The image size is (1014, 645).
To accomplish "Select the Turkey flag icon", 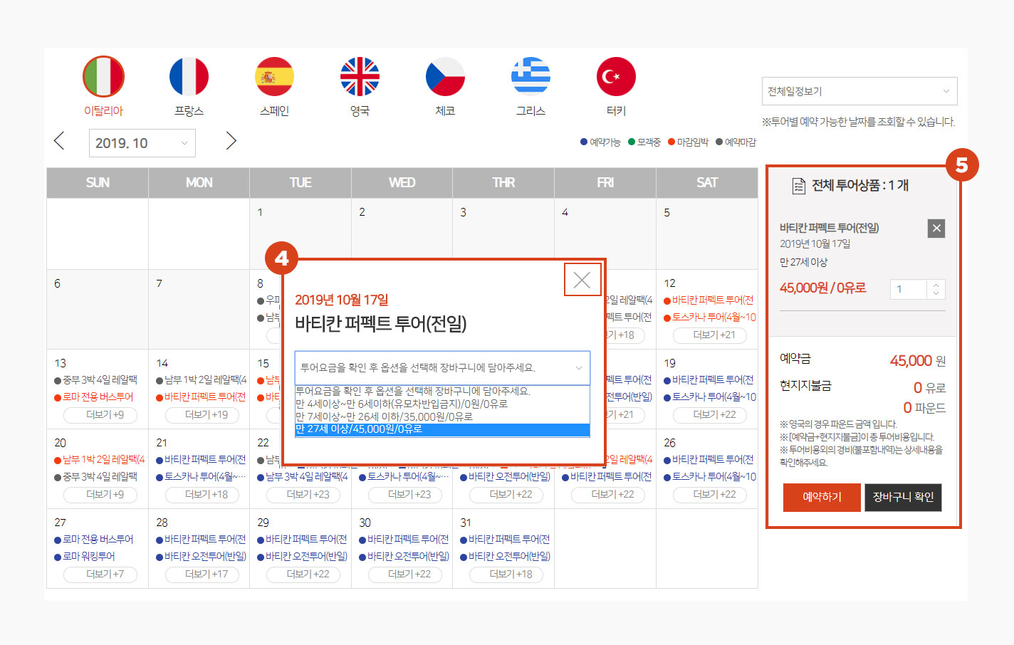I will click(616, 76).
